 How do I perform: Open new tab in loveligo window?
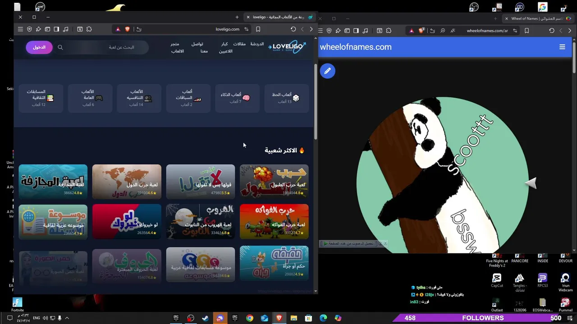click(237, 17)
